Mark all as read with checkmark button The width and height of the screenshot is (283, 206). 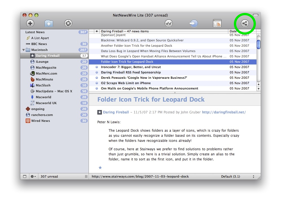point(169,24)
